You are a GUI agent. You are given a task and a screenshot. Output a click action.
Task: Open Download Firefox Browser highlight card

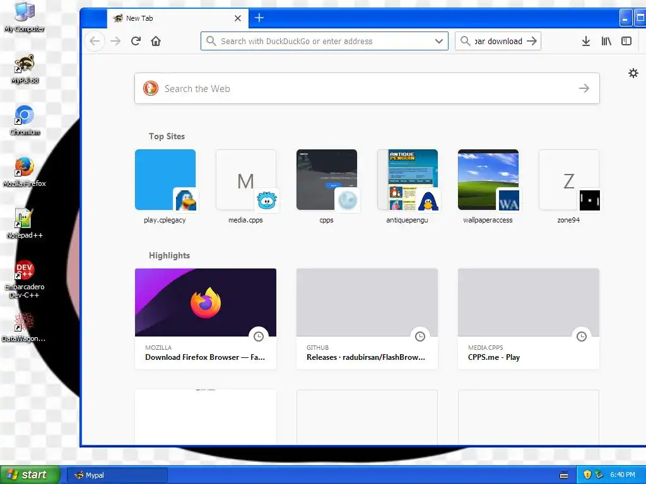point(206,319)
